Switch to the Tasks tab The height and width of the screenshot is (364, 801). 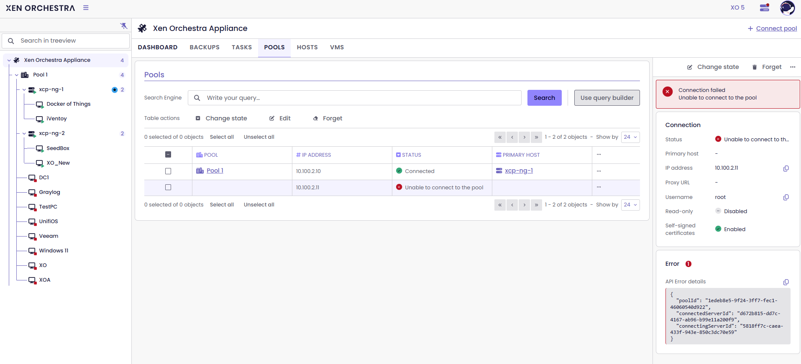242,47
